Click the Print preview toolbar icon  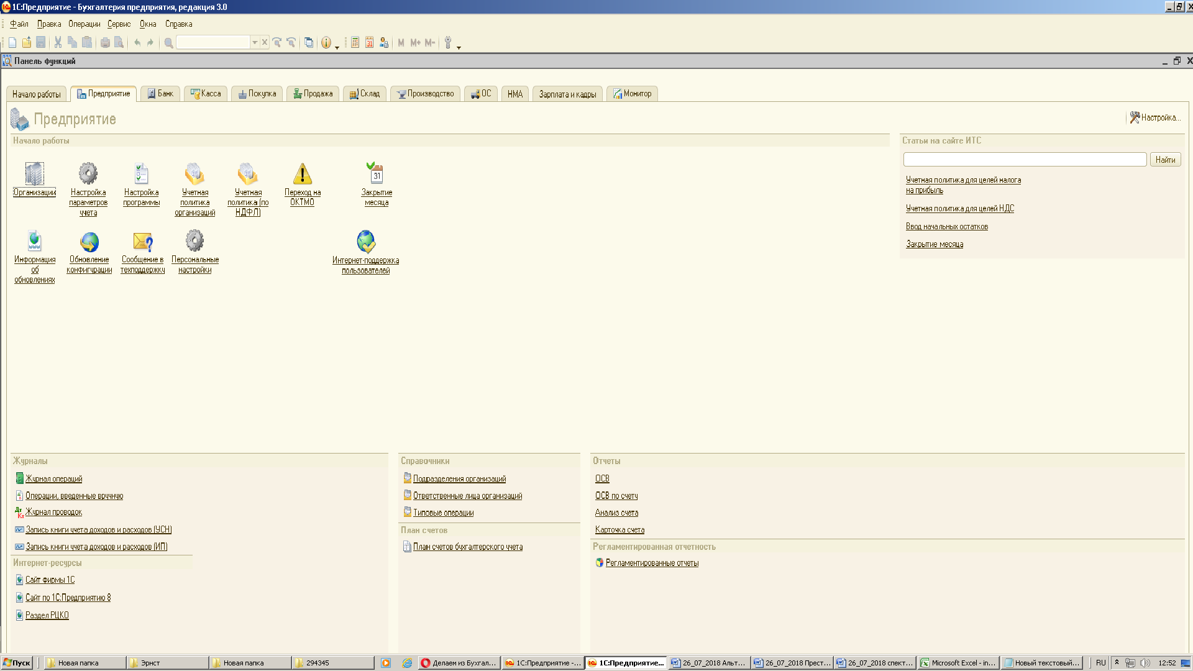pos(119,42)
